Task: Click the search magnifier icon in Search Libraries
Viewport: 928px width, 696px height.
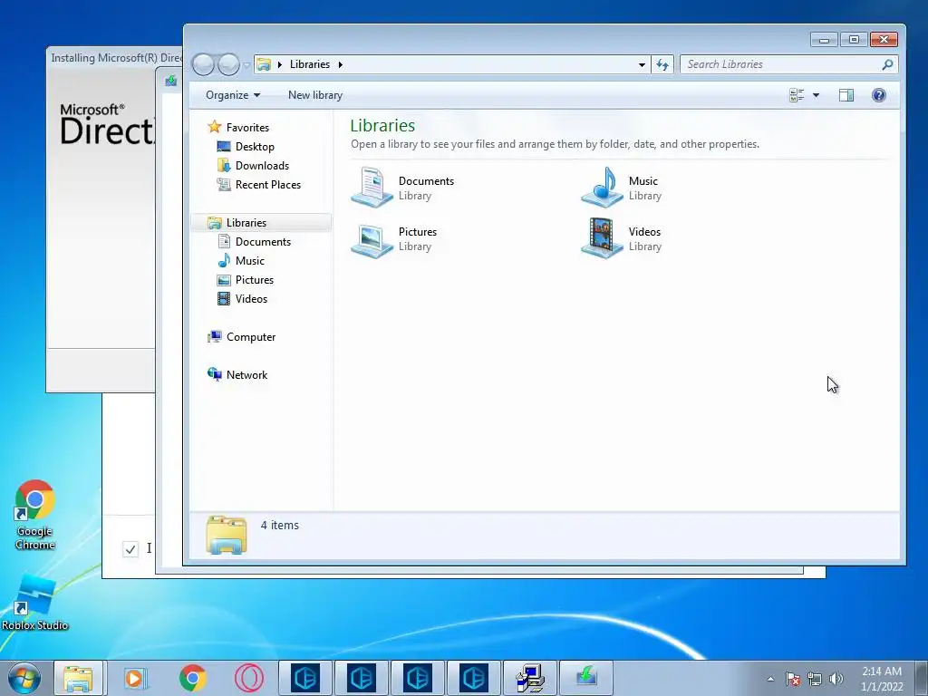Action: [x=887, y=64]
